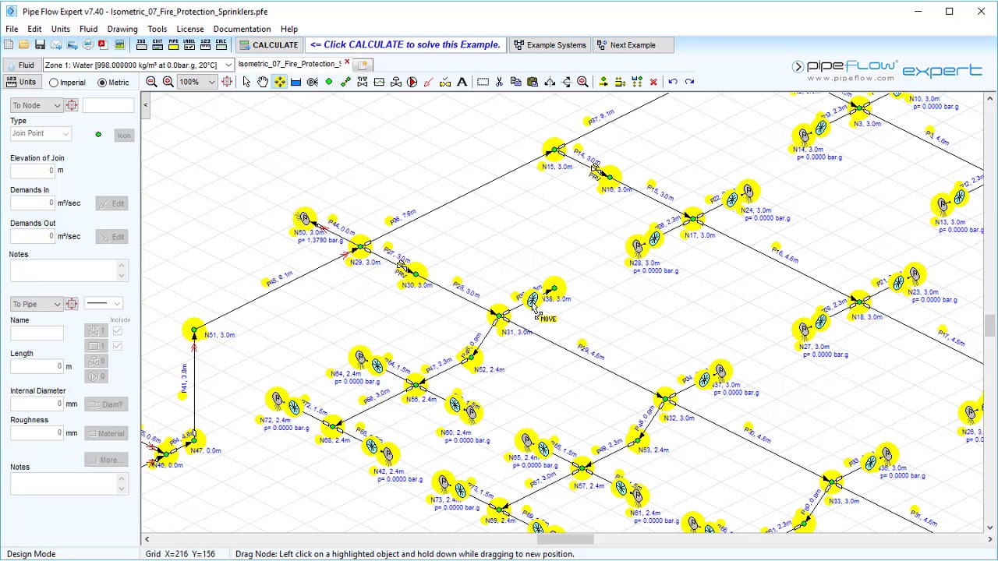Select the Zoom In magnifier tool
This screenshot has width=998, height=561.
[x=168, y=82]
